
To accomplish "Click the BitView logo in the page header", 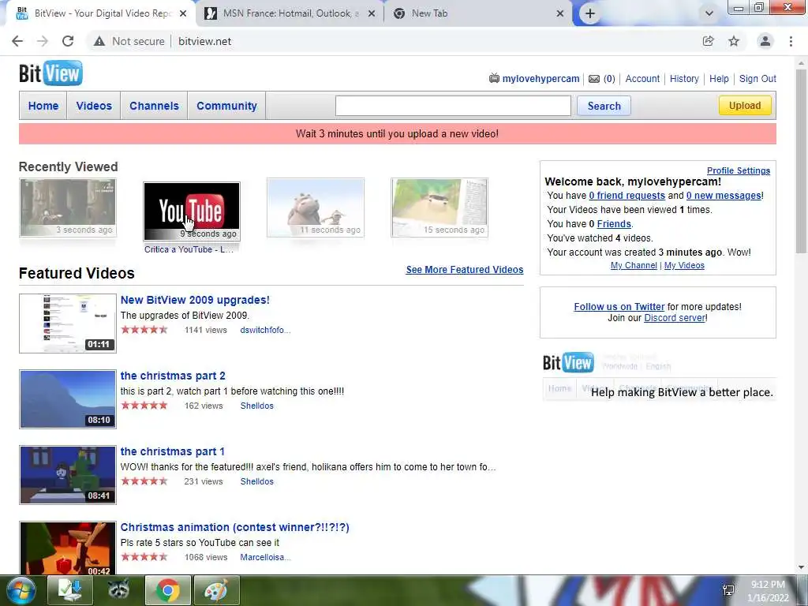I will [x=50, y=73].
